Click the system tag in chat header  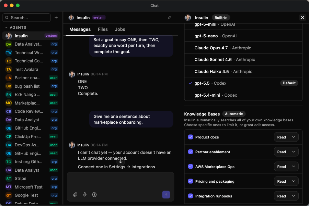(x=99, y=17)
